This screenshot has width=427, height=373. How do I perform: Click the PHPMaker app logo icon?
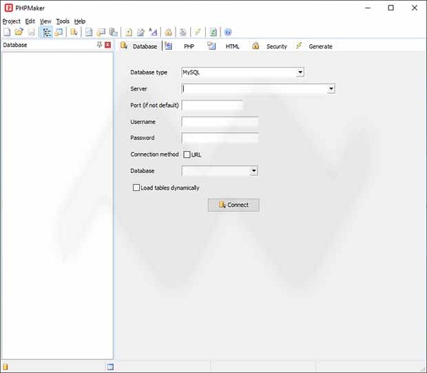(x=9, y=8)
